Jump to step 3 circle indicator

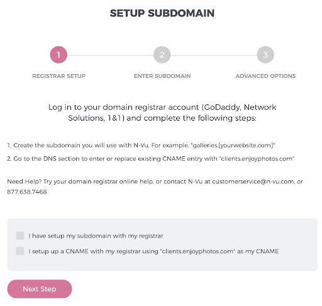point(265,55)
